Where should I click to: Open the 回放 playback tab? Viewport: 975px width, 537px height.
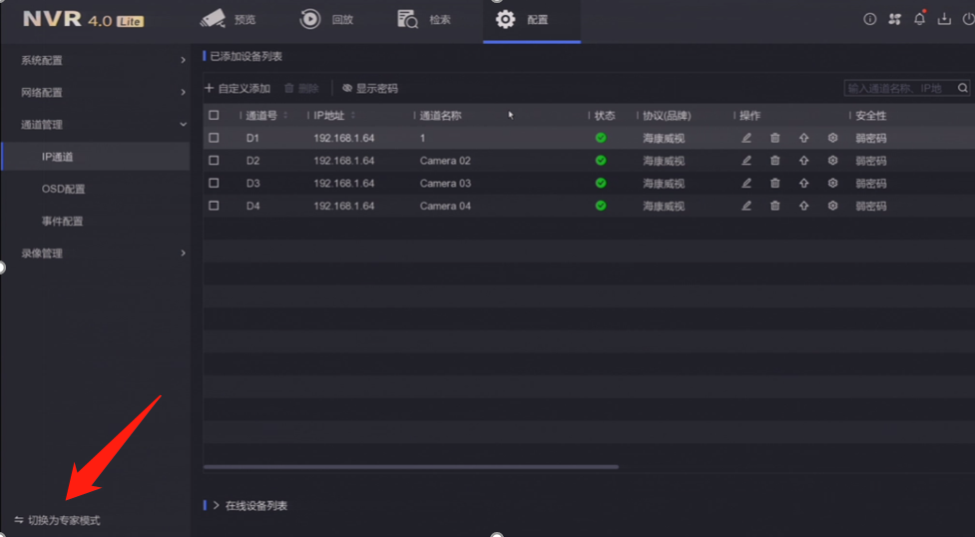(x=327, y=19)
